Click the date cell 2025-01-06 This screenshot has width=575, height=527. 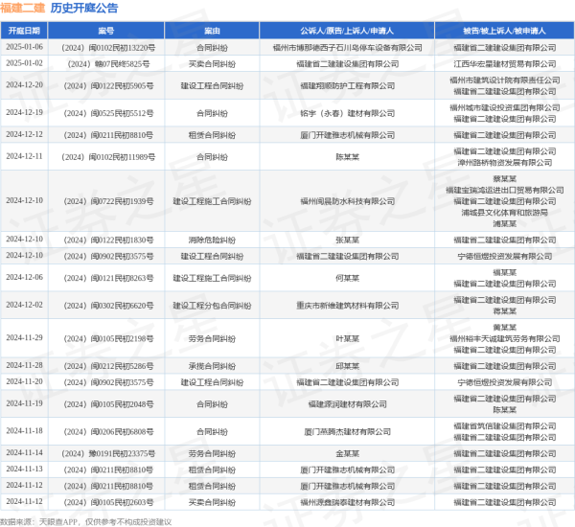(x=24, y=47)
